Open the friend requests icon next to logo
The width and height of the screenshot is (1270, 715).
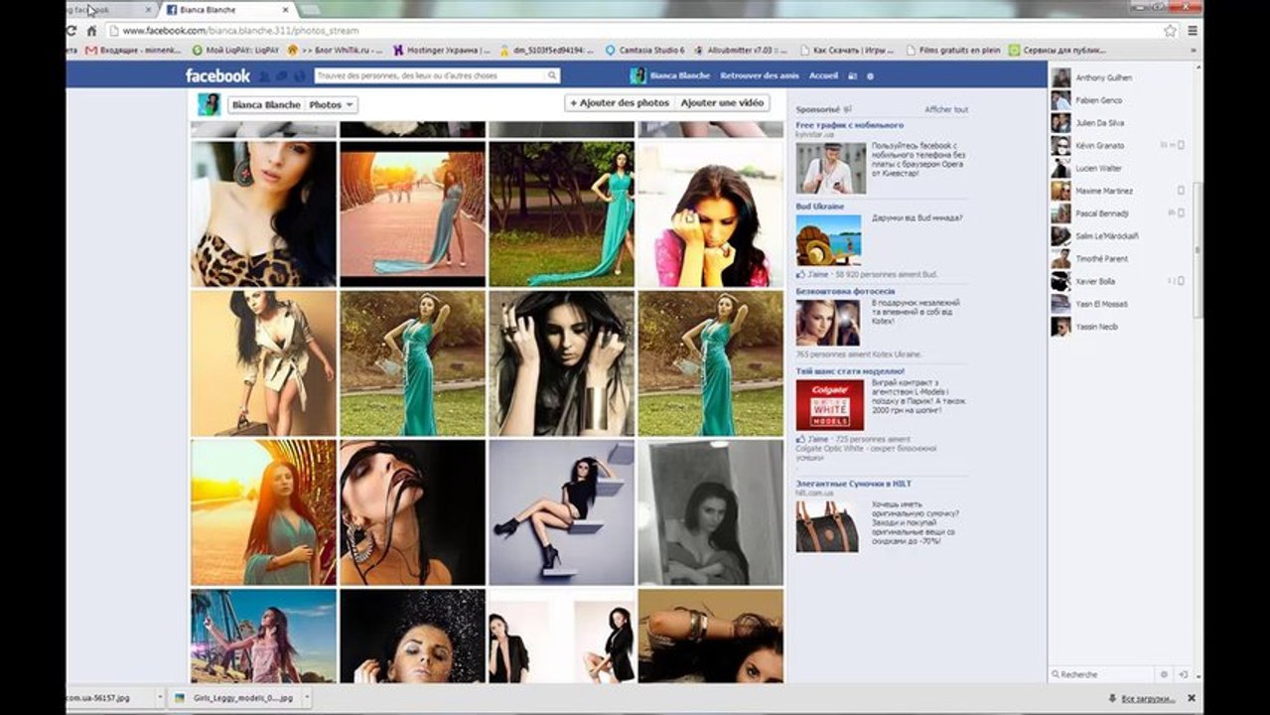click(x=263, y=76)
